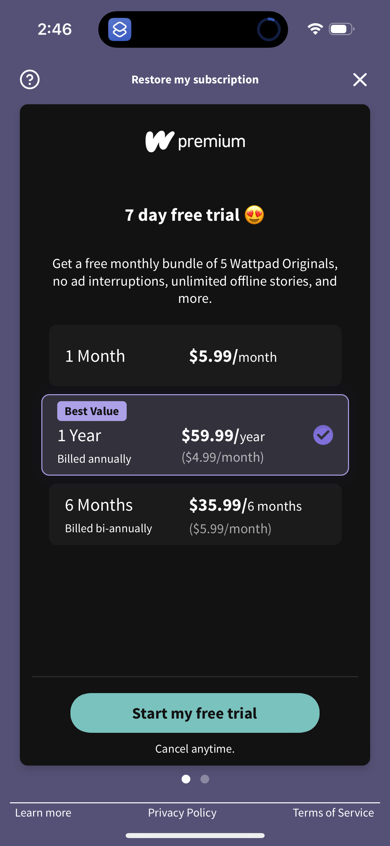This screenshot has height=846, width=390.
Task: Tap the Wattpad premium logo
Action: pos(195,141)
